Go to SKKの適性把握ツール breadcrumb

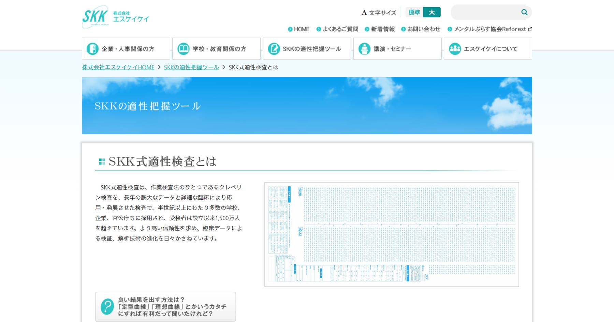[x=191, y=67]
